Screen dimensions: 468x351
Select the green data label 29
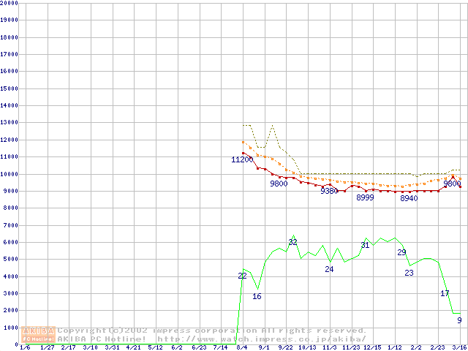(x=401, y=252)
